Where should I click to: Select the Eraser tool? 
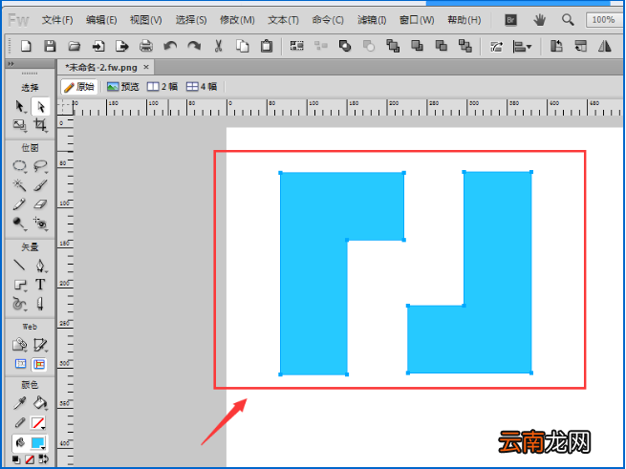tap(40, 204)
